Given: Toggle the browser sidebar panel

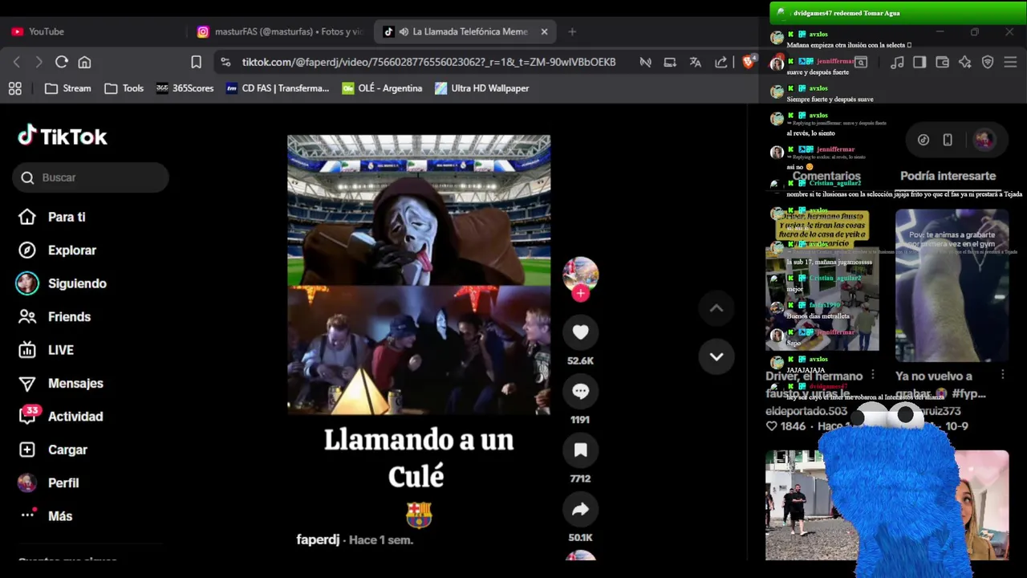Looking at the screenshot, I should 919,62.
